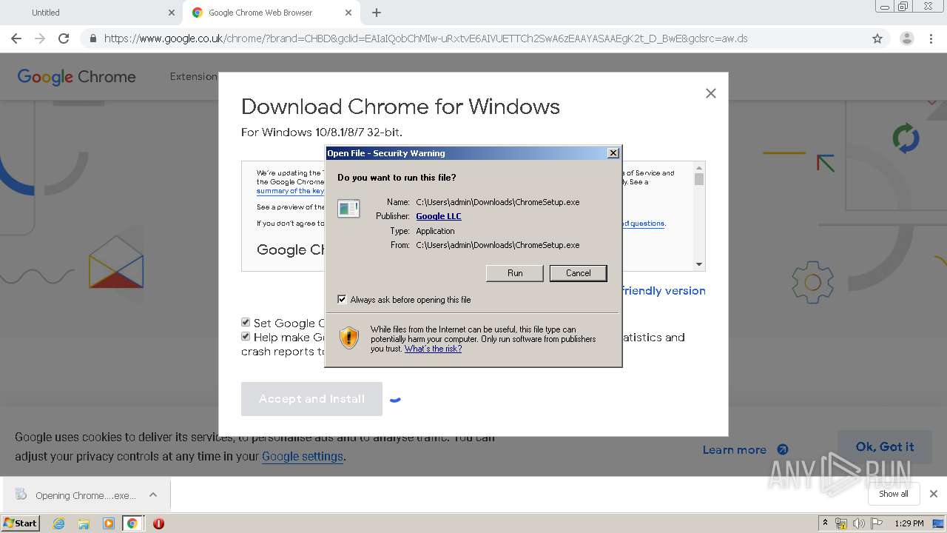This screenshot has height=533, width=947.
Task: Click the application file icon in dialog
Action: pyautogui.click(x=348, y=209)
